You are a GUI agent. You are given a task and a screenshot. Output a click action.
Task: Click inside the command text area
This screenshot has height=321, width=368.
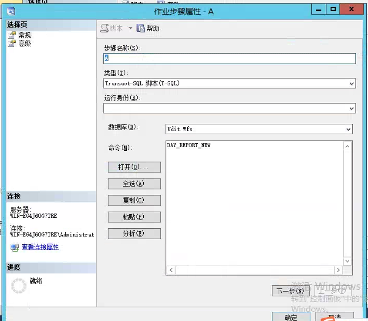pos(255,200)
